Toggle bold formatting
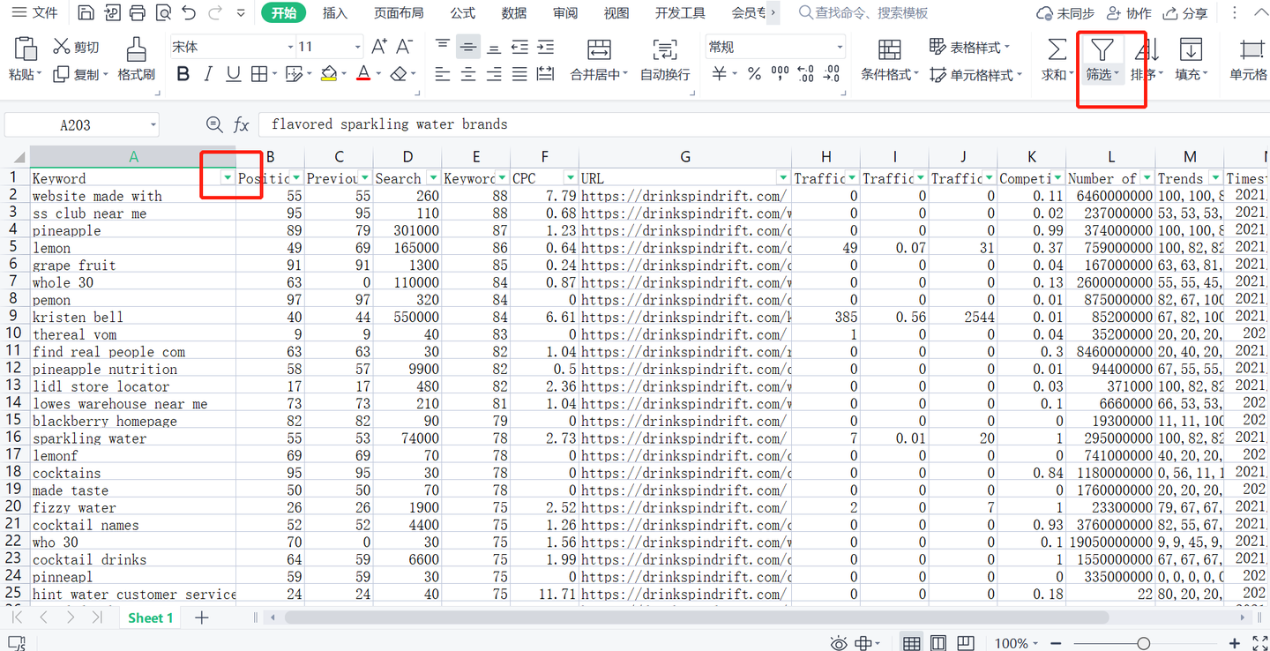Viewport: 1270px width, 651px height. (x=183, y=74)
